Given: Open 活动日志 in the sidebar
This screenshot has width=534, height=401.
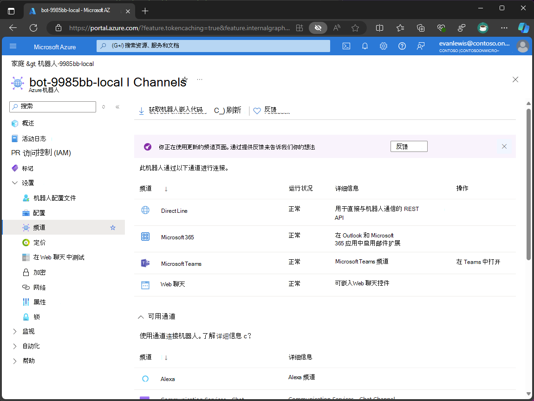Looking at the screenshot, I should pos(34,138).
